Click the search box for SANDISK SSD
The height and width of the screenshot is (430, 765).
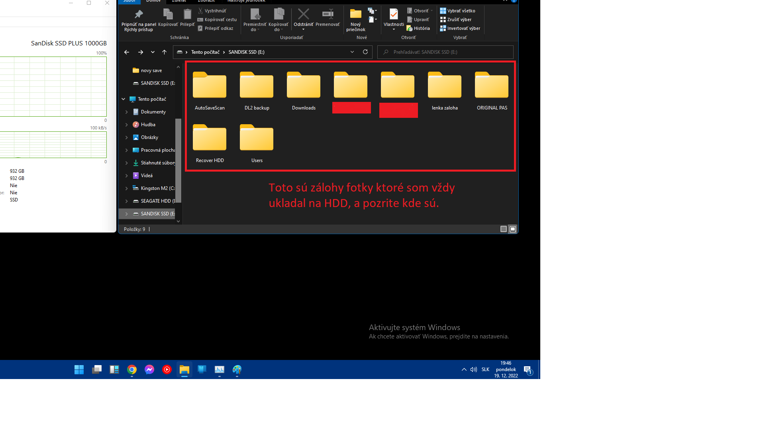click(x=445, y=52)
